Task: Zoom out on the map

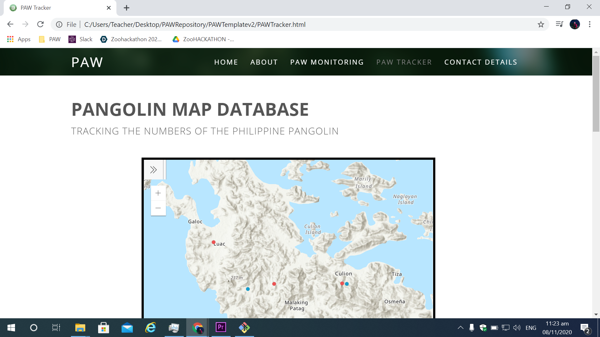Action: point(158,208)
